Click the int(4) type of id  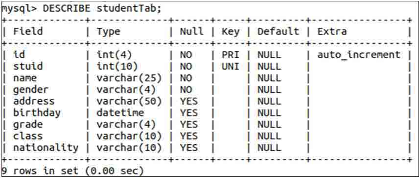point(115,55)
